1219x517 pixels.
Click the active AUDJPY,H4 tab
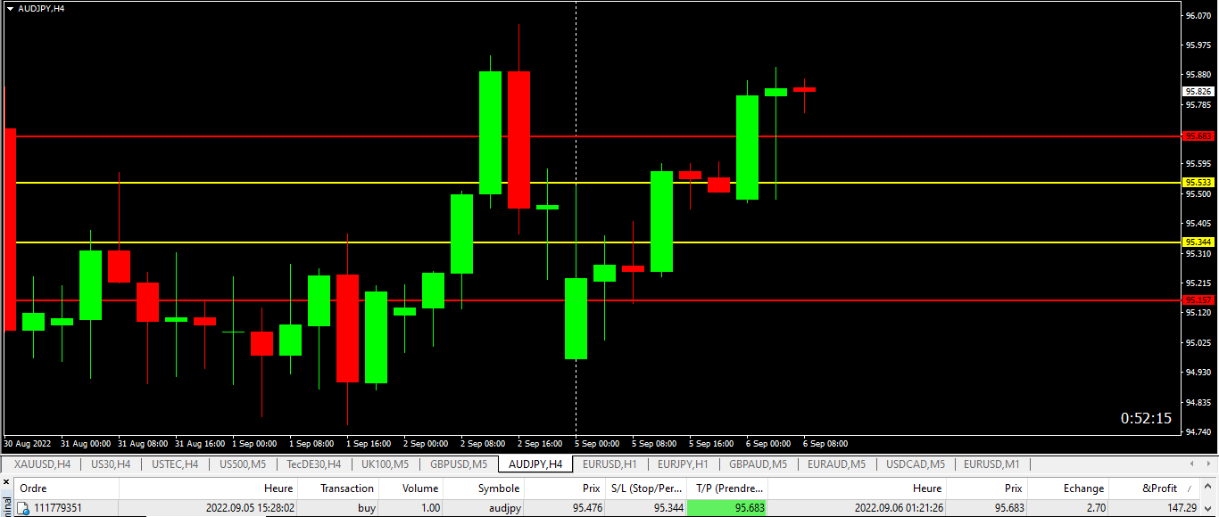(535, 464)
